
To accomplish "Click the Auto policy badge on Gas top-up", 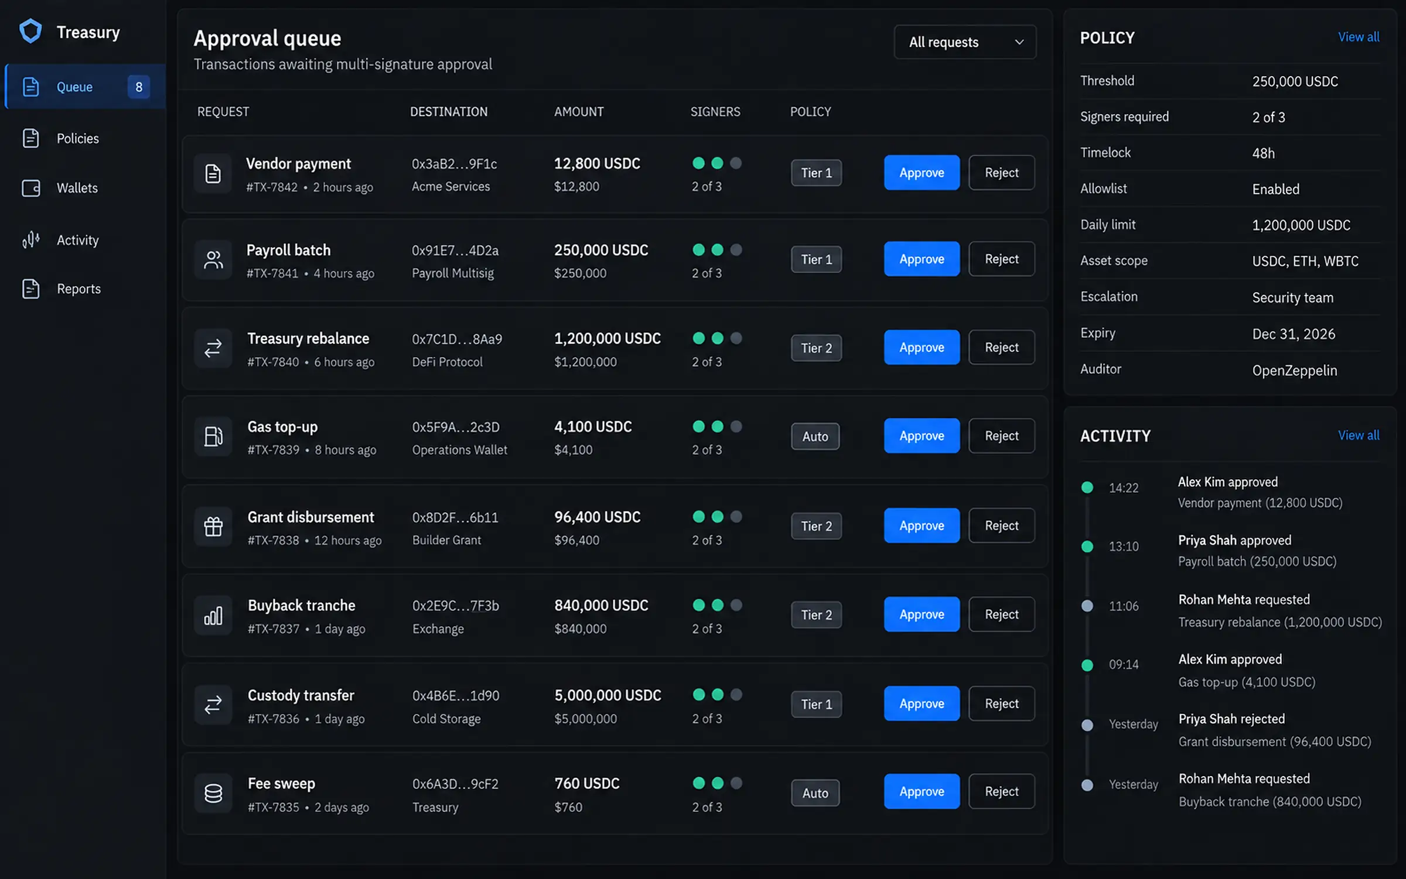I will [x=815, y=437].
